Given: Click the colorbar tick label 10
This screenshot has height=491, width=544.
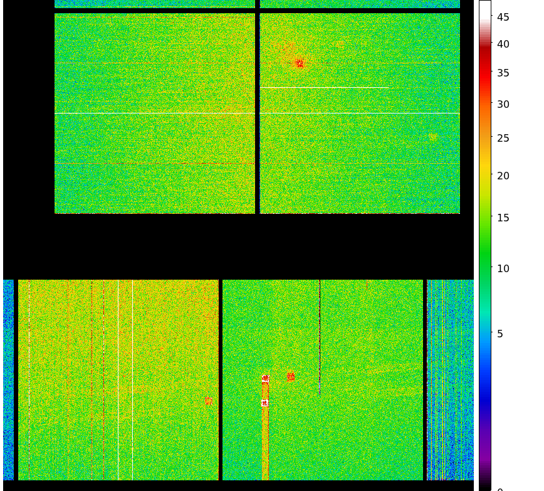Looking at the screenshot, I should [x=503, y=269].
